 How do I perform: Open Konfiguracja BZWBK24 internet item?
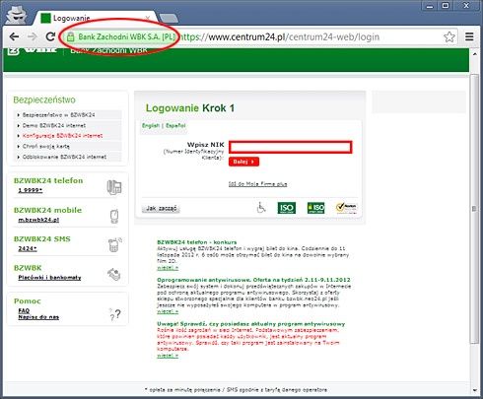pos(62,136)
